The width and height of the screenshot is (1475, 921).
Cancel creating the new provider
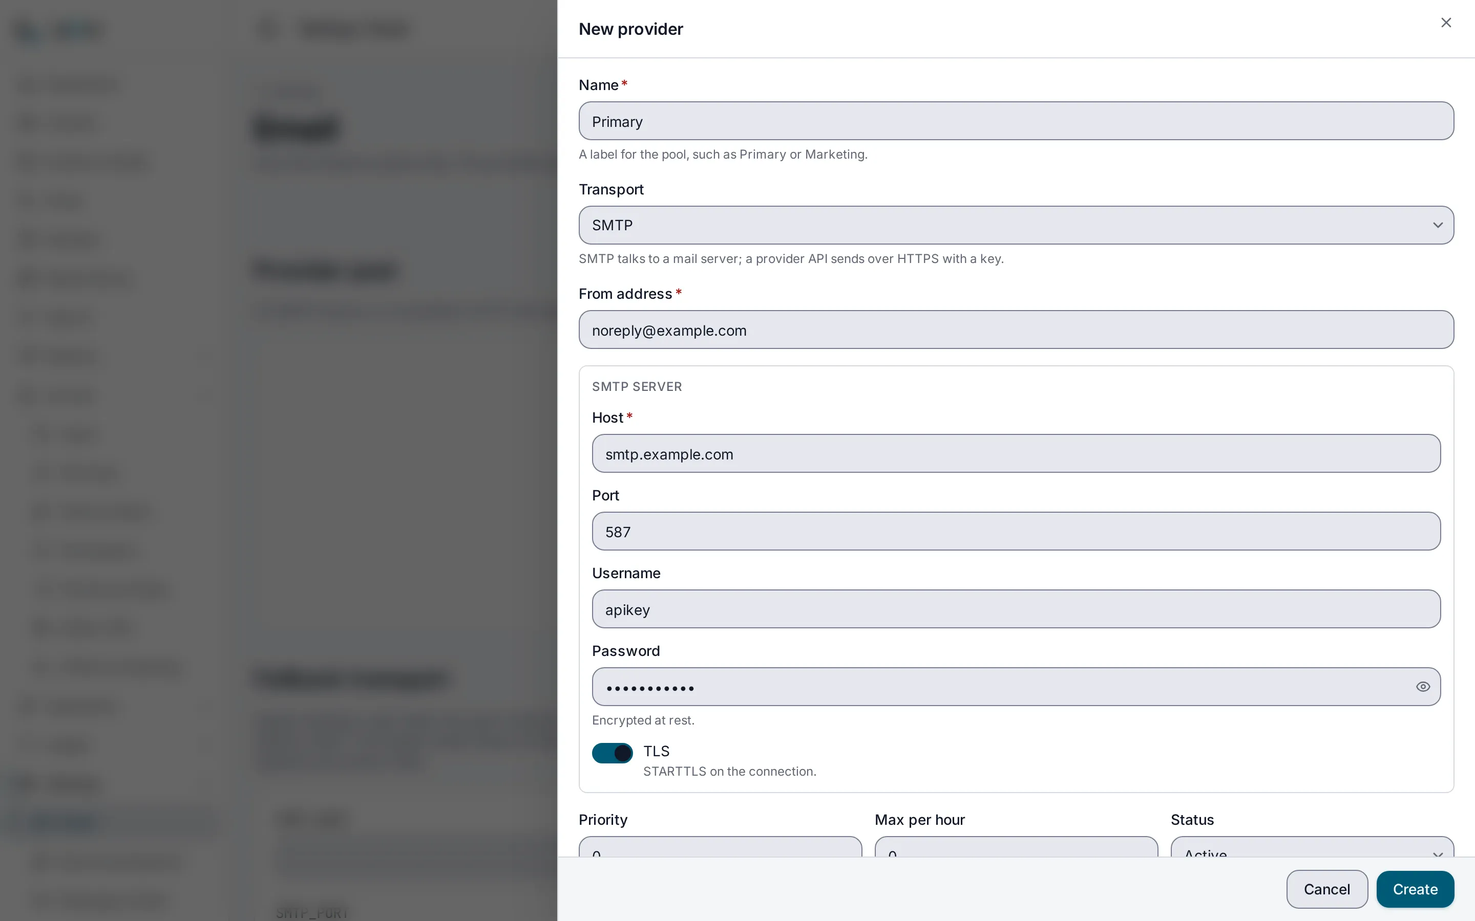1326,889
